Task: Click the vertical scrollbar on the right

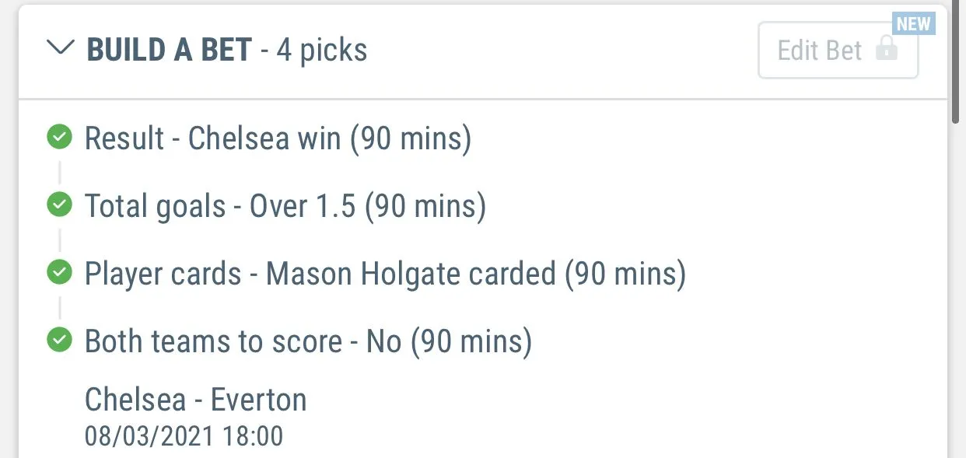Action: tap(957, 62)
